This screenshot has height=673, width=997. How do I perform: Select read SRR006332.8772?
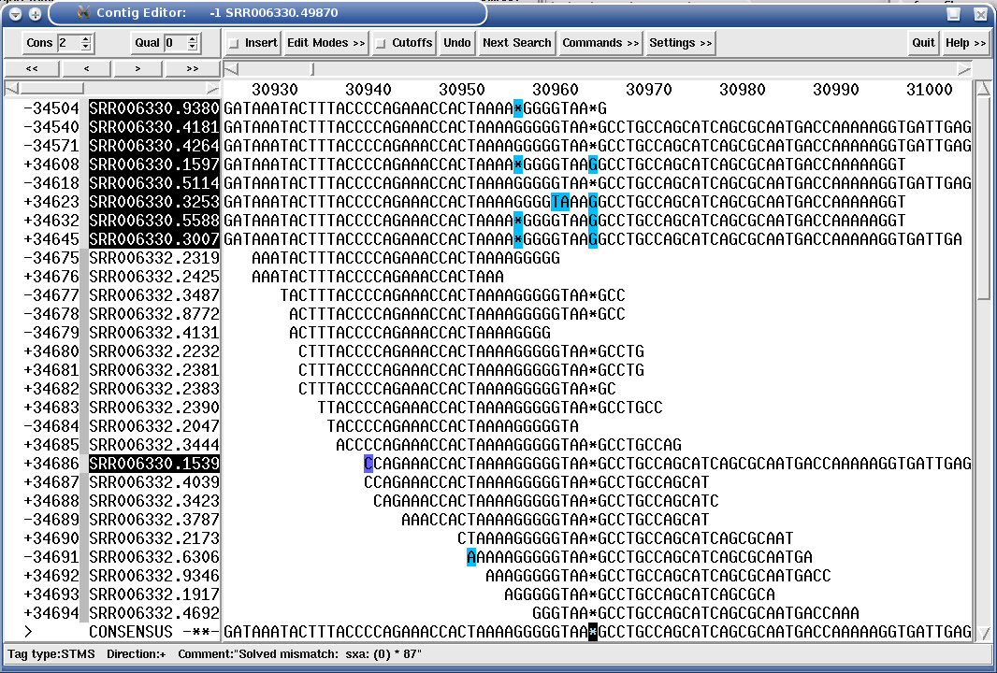tap(154, 314)
